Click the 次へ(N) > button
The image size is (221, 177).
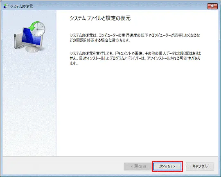tap(167, 167)
